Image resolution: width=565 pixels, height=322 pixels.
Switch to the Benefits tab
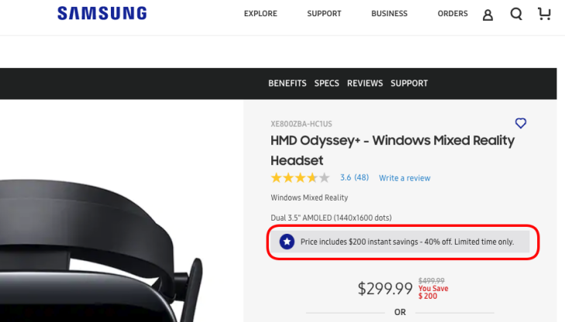click(288, 84)
